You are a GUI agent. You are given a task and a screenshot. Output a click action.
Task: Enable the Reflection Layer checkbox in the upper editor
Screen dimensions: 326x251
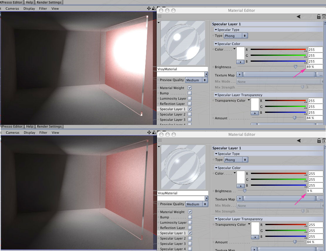pos(190,103)
